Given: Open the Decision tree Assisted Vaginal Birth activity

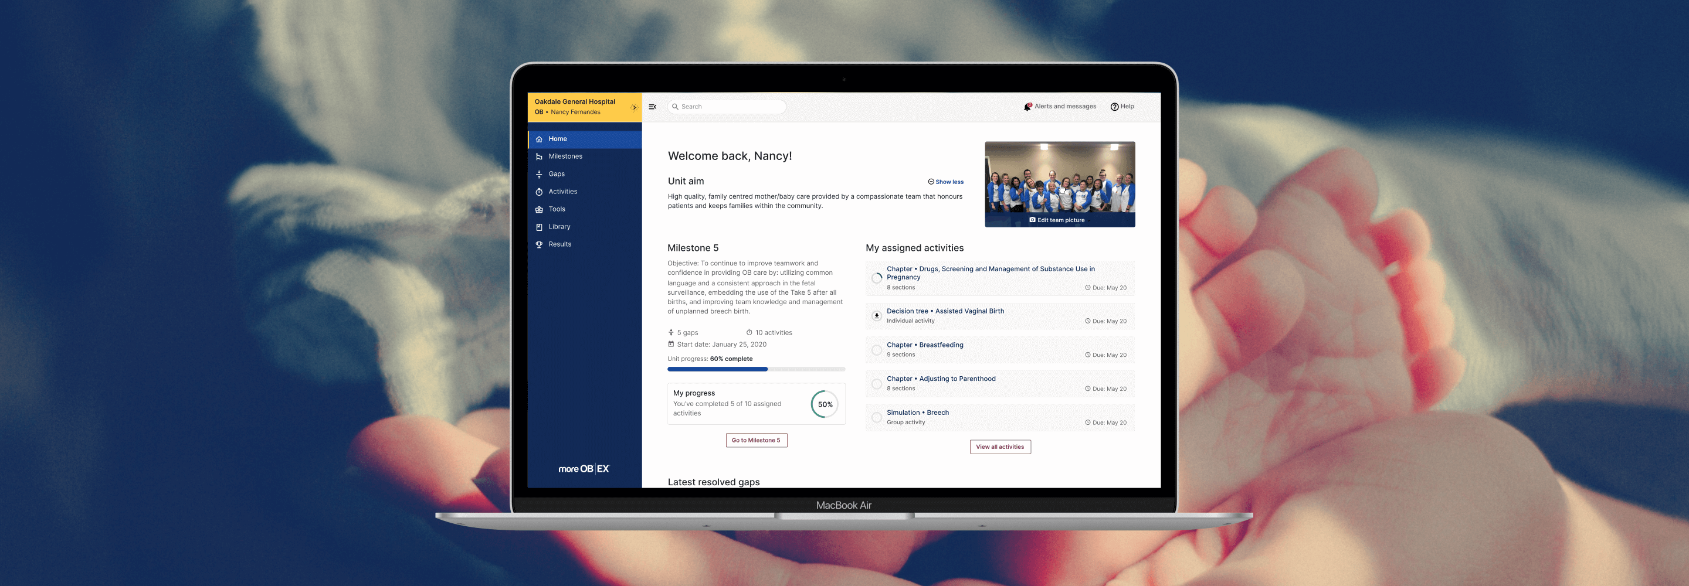Looking at the screenshot, I should 945,311.
